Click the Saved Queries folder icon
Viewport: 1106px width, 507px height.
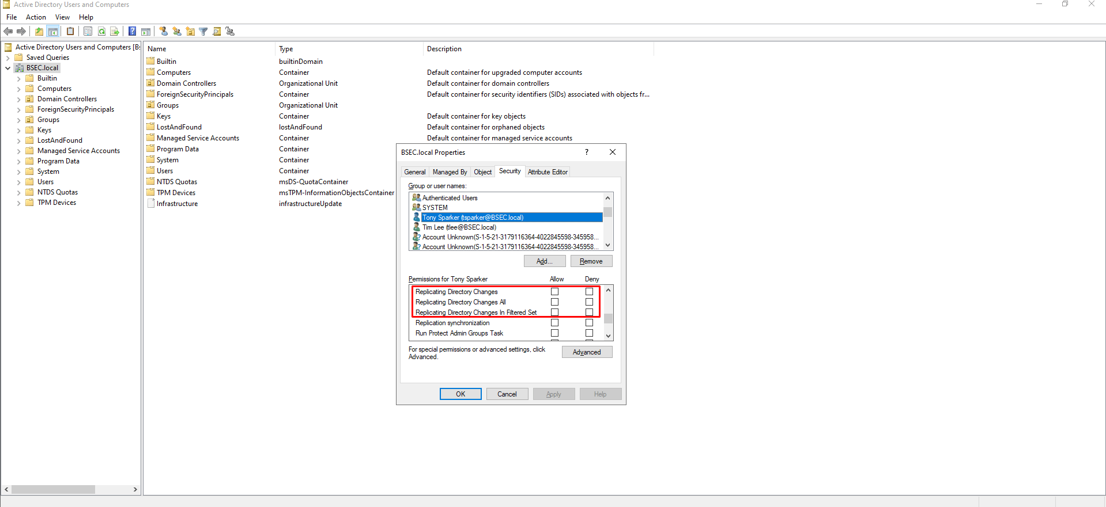click(x=19, y=58)
